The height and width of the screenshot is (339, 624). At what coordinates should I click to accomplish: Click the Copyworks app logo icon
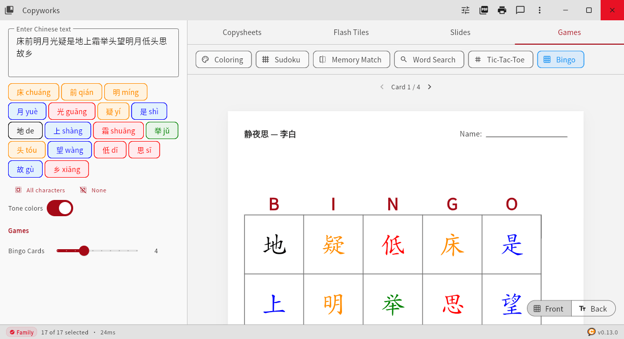coord(9,10)
